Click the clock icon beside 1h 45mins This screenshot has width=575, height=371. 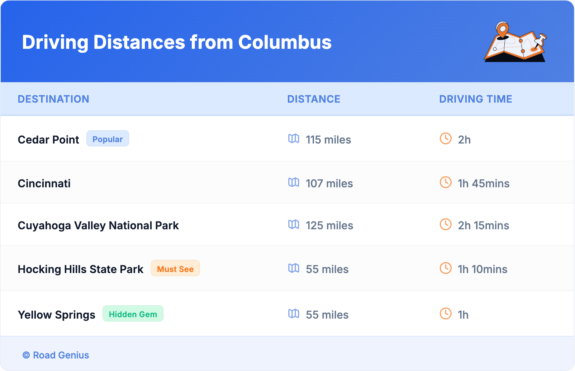point(446,182)
